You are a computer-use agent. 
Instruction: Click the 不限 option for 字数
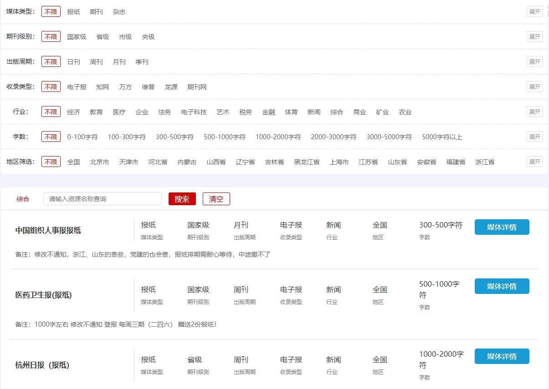[x=51, y=137]
